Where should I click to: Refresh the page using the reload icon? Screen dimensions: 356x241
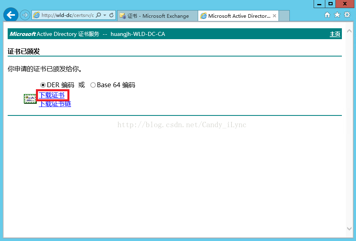pos(111,15)
